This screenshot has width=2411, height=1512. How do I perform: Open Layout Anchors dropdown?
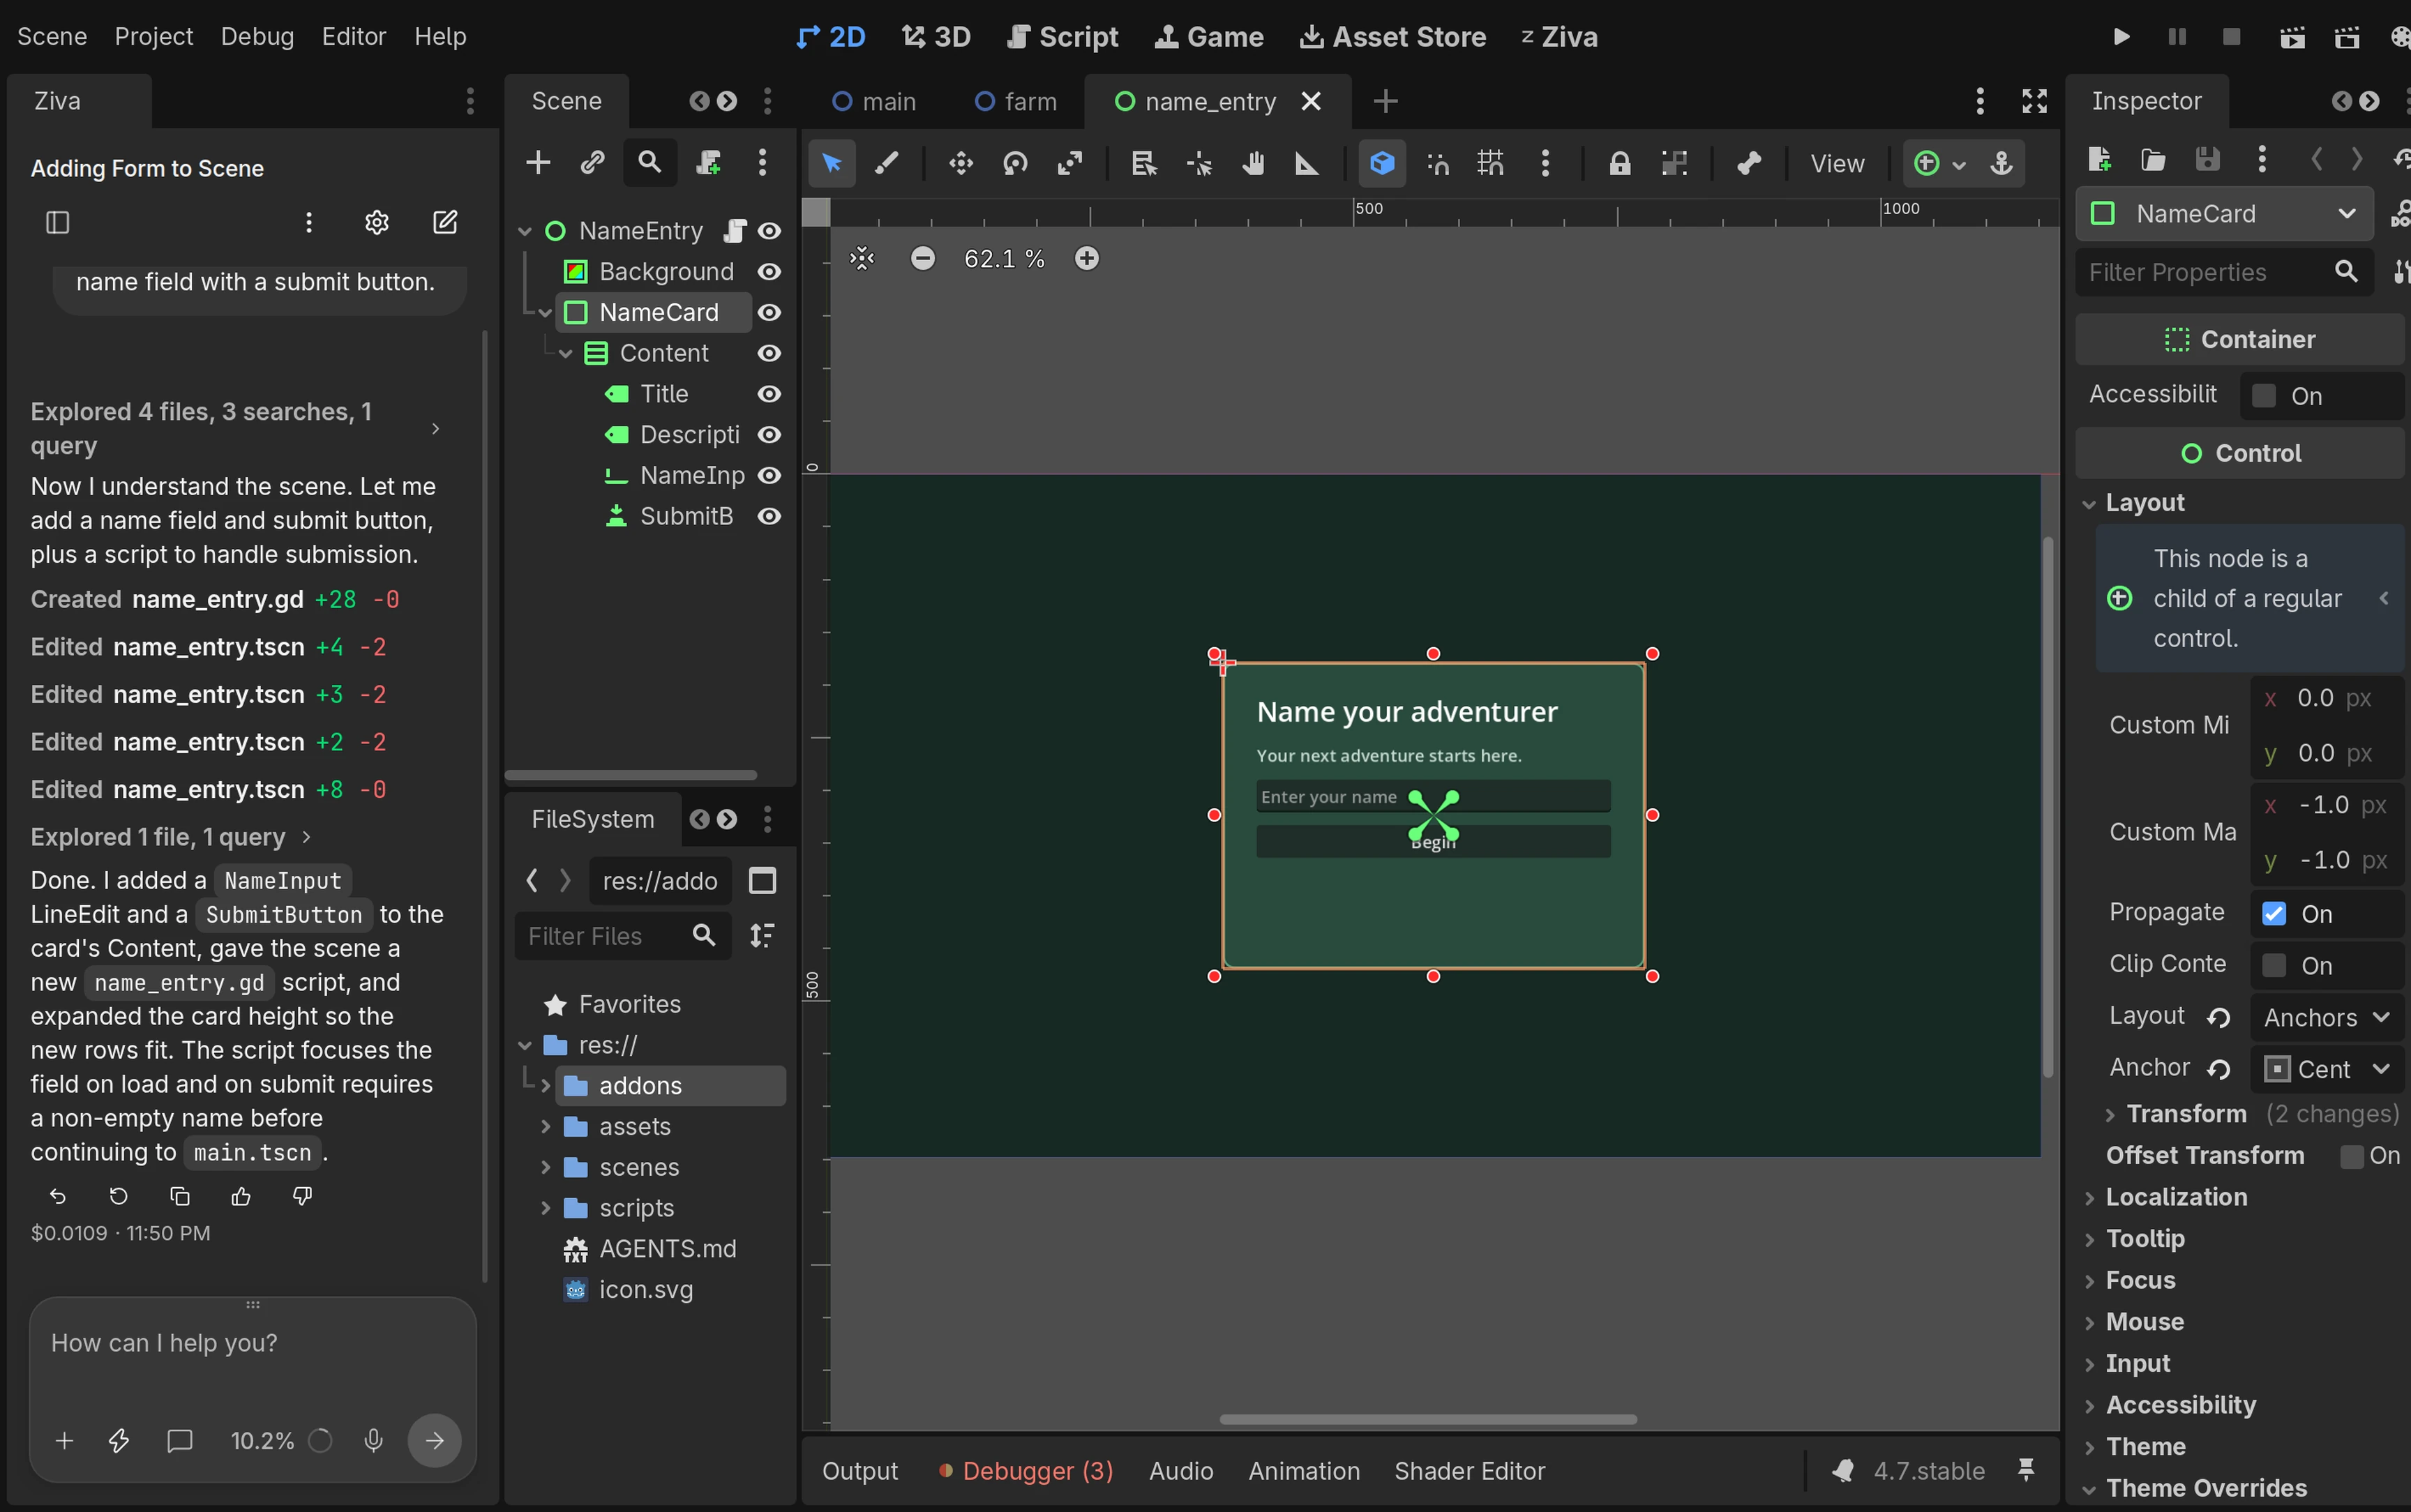[x=2326, y=1018]
